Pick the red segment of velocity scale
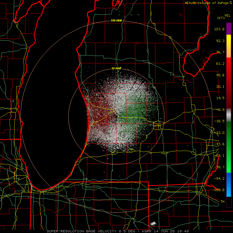This screenshot has width=233, height=233. (x=229, y=83)
